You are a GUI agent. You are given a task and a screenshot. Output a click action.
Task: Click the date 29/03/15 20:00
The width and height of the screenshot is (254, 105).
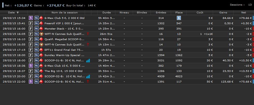pos(14,76)
